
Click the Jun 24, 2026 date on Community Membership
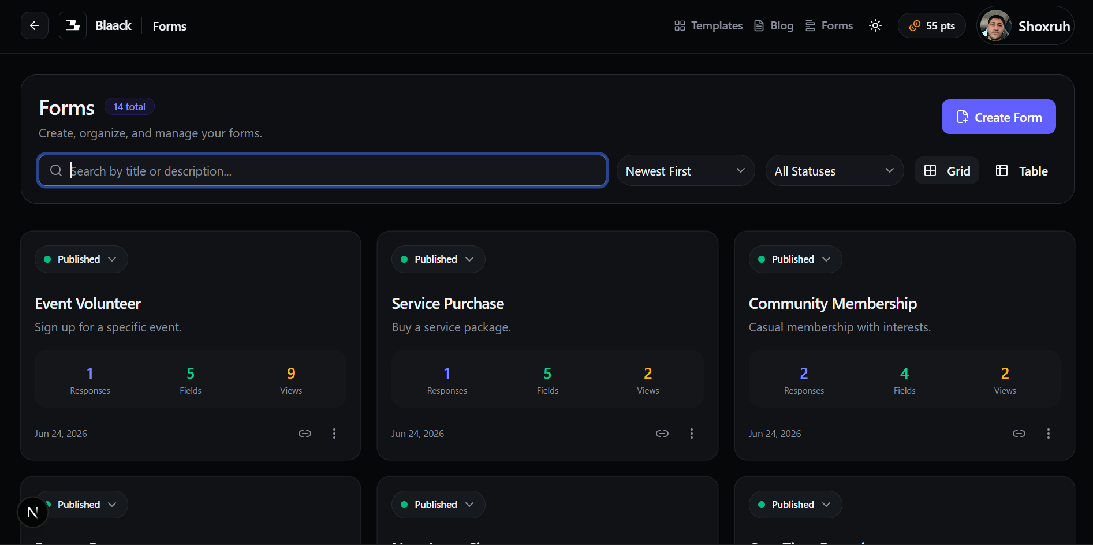[775, 434]
